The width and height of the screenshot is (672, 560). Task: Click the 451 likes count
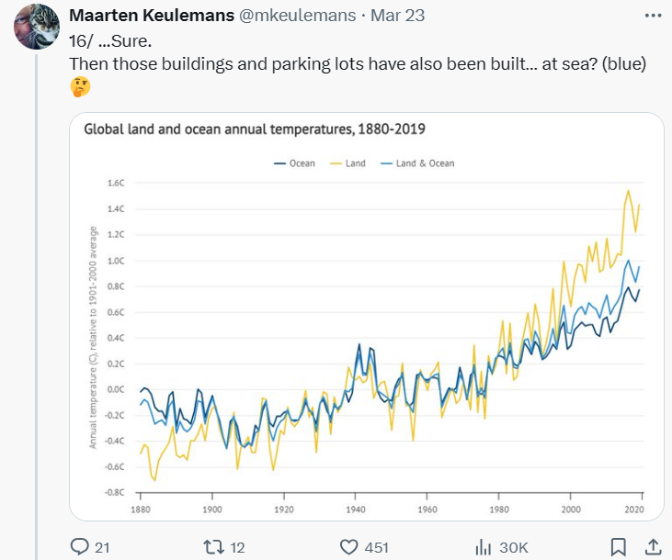376,547
